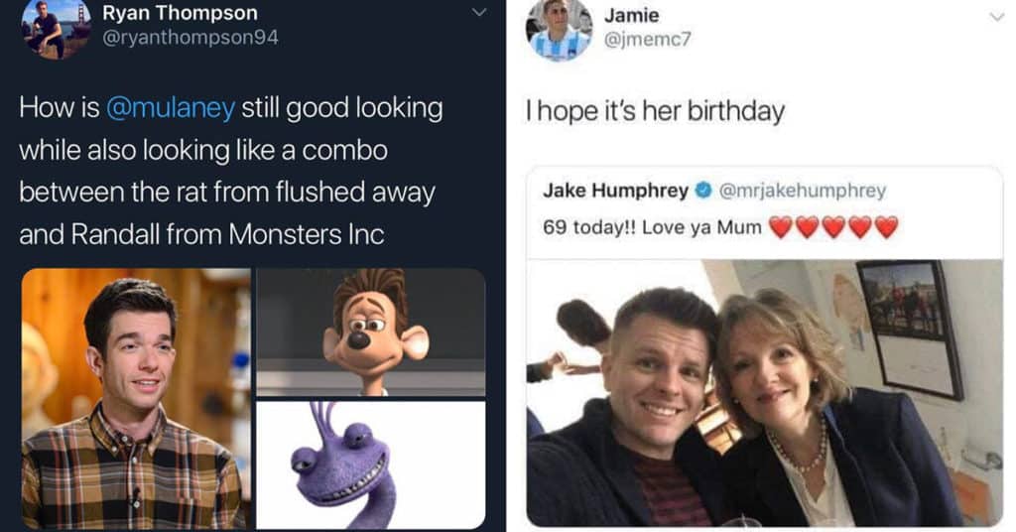The width and height of the screenshot is (1016, 532).
Task: Open the @ryanthompson94 handle
Action: 190,38
